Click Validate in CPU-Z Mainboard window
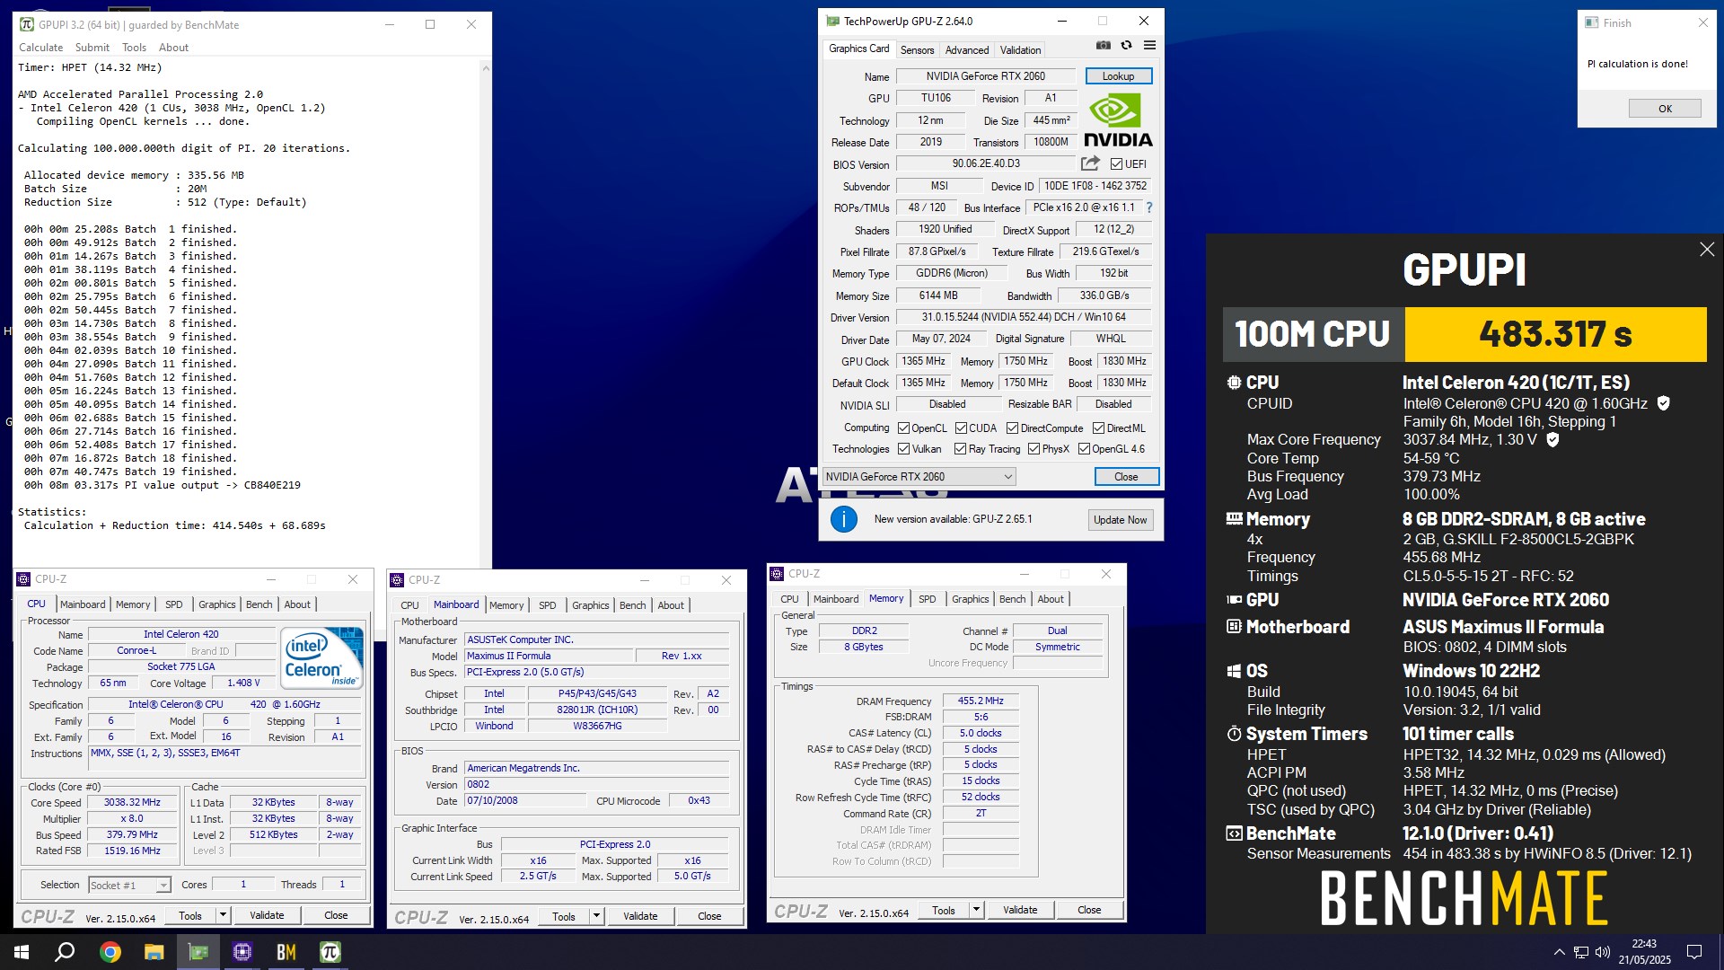This screenshot has width=1724, height=970. [x=640, y=916]
